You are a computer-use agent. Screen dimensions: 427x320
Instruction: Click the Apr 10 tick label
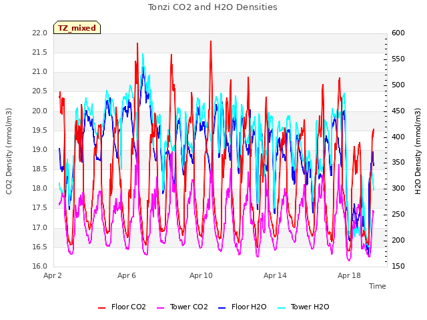click(x=201, y=275)
